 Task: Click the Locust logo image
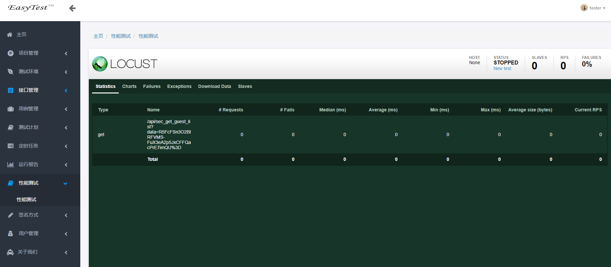[125, 64]
